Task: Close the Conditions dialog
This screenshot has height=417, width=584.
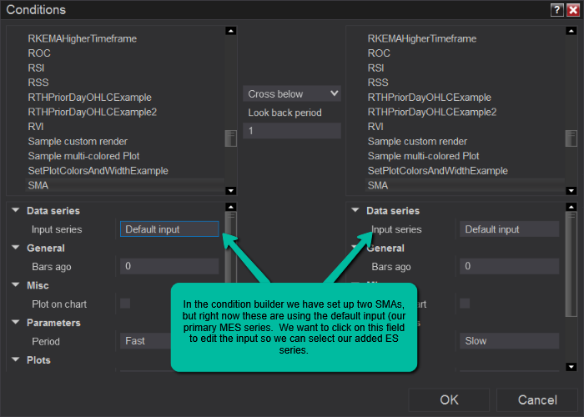Action: tap(573, 10)
